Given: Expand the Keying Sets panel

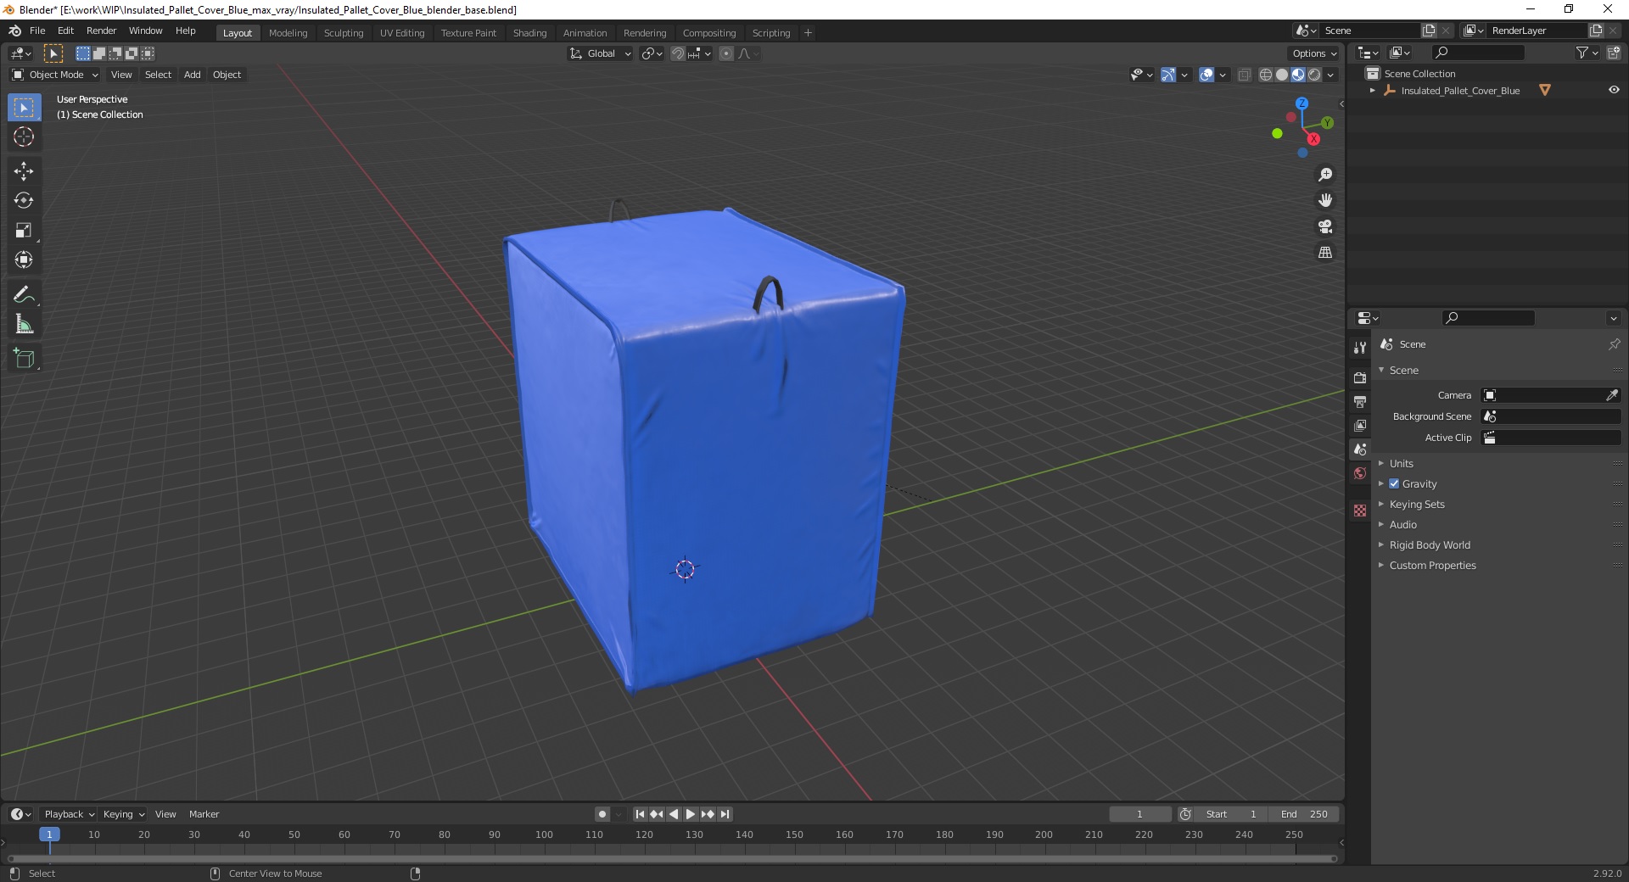Looking at the screenshot, I should point(1416,504).
